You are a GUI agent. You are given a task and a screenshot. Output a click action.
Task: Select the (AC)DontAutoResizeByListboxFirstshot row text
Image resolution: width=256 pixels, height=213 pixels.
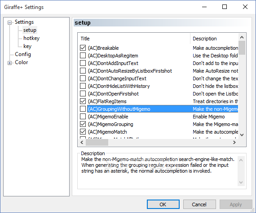(x=130, y=71)
